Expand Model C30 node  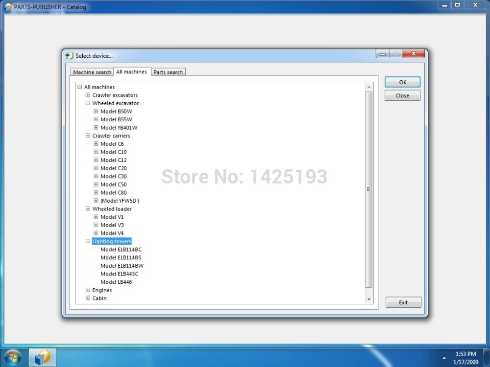[x=96, y=176]
